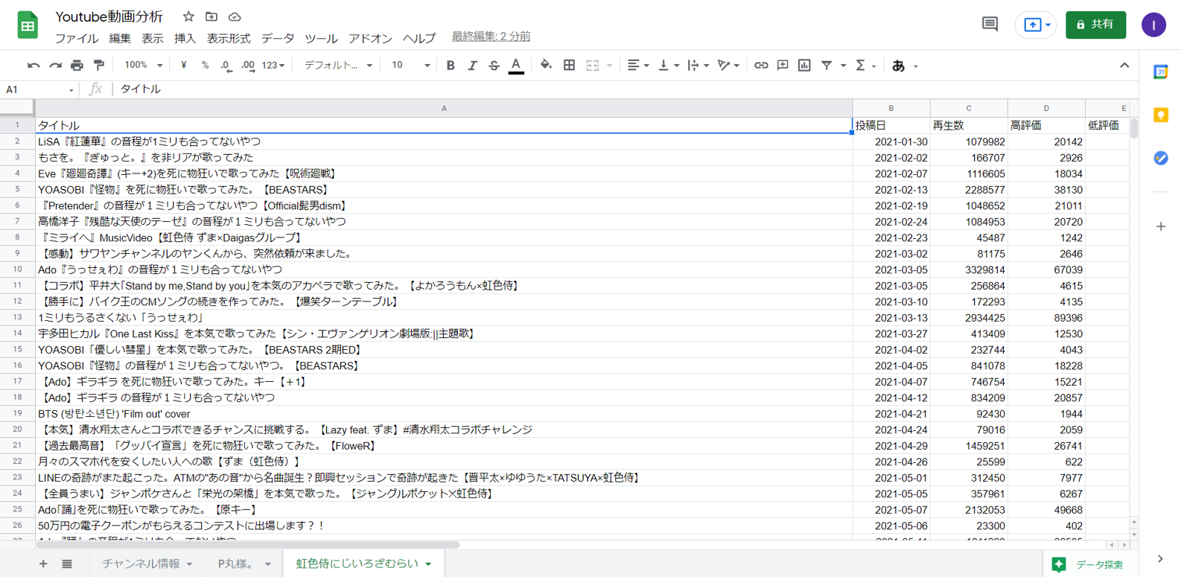Open the 挿入 menu
The image size is (1181, 577).
coord(185,38)
